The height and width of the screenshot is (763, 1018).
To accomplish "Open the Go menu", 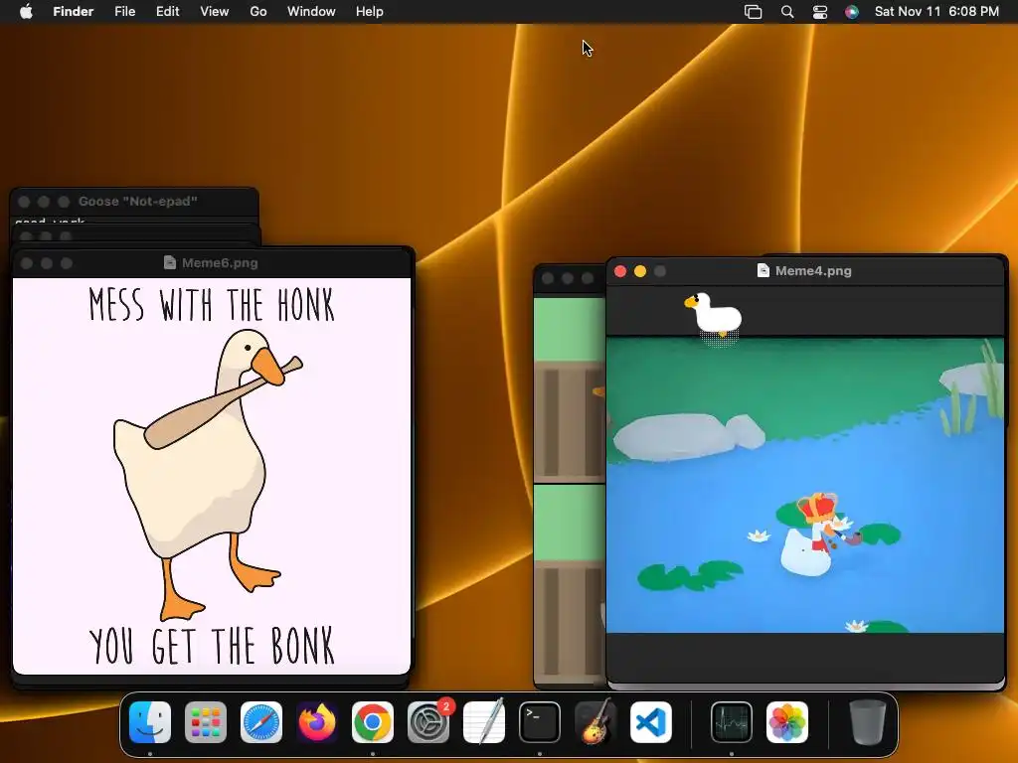I will click(x=258, y=12).
